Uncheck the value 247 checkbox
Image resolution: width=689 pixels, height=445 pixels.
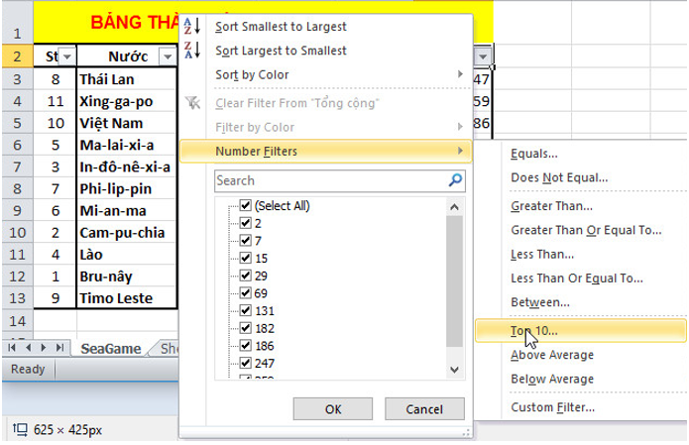click(245, 364)
